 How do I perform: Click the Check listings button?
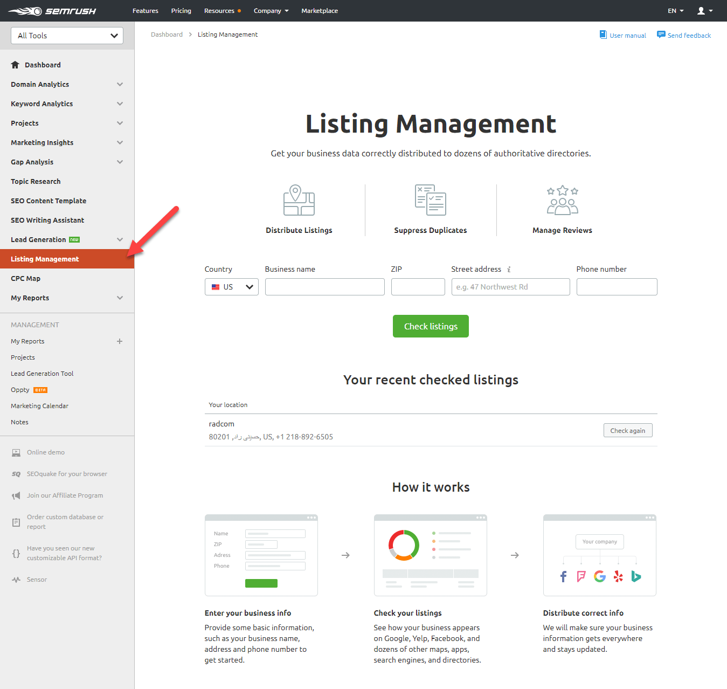pyautogui.click(x=431, y=326)
